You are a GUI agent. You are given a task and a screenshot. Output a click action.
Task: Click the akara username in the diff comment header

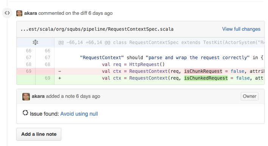31,13
